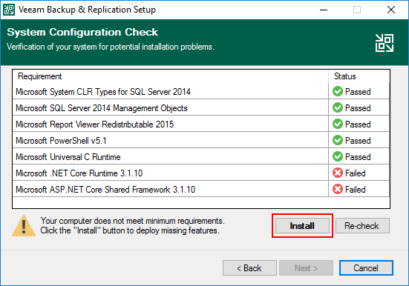Click the Veeam emblem in green header
This screenshot has width=409, height=286.
pos(385,43)
